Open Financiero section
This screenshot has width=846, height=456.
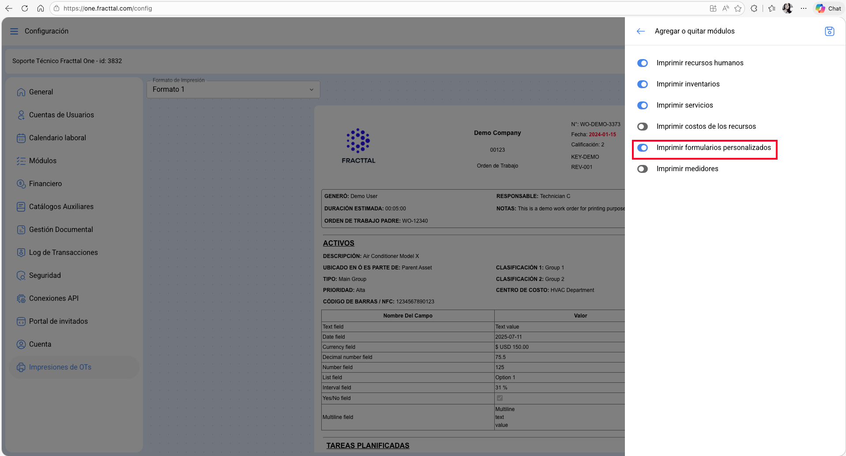coord(74,184)
